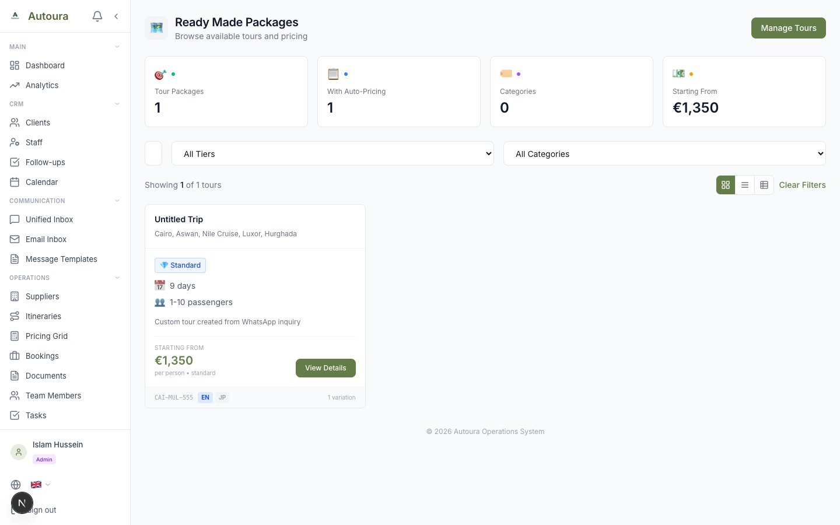This screenshot has width=840, height=525.
Task: Collapse sidebar with the chevron arrow
Action: click(x=116, y=16)
